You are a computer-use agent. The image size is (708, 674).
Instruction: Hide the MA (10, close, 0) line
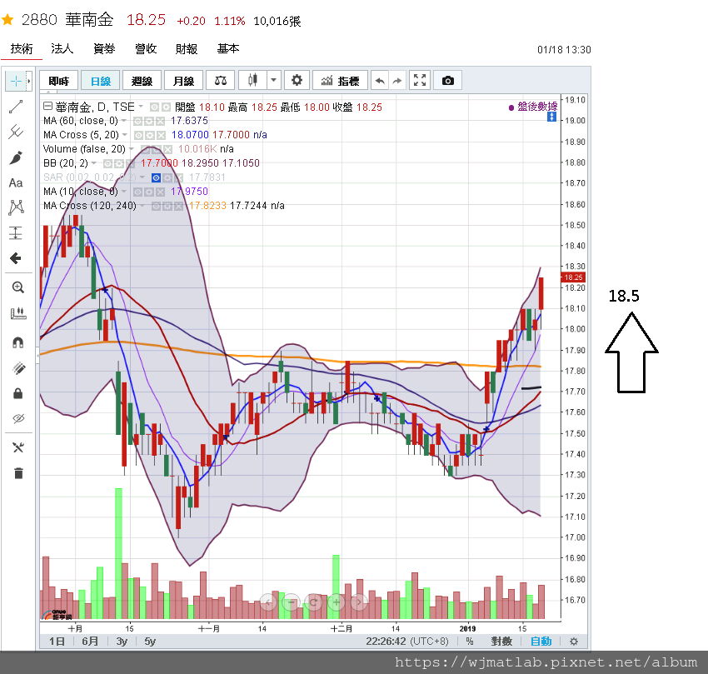tap(137, 192)
